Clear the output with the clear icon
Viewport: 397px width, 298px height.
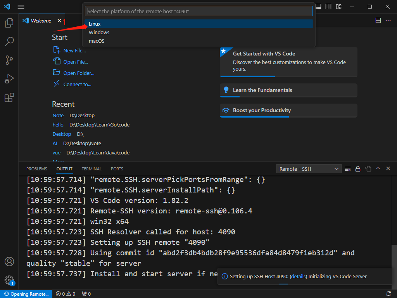click(x=348, y=169)
